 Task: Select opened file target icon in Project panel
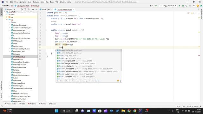click(22, 9)
